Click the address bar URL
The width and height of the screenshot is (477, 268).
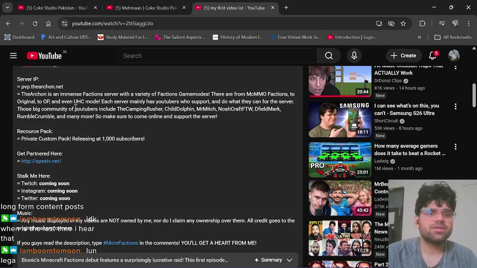(113, 23)
